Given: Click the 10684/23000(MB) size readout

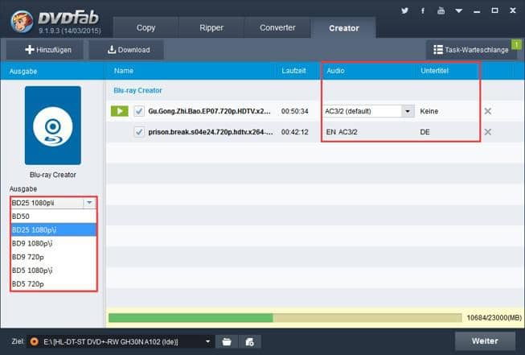Looking at the screenshot, I should [x=494, y=318].
